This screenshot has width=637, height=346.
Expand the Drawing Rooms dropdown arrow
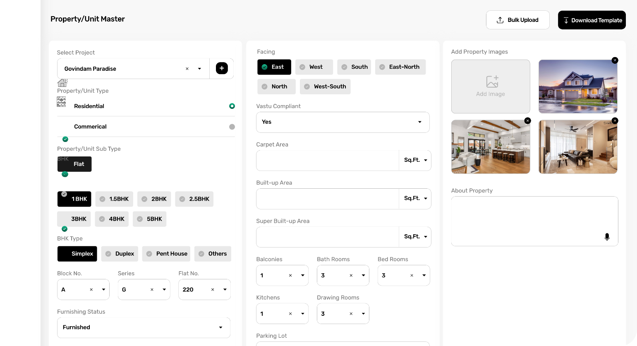click(363, 314)
